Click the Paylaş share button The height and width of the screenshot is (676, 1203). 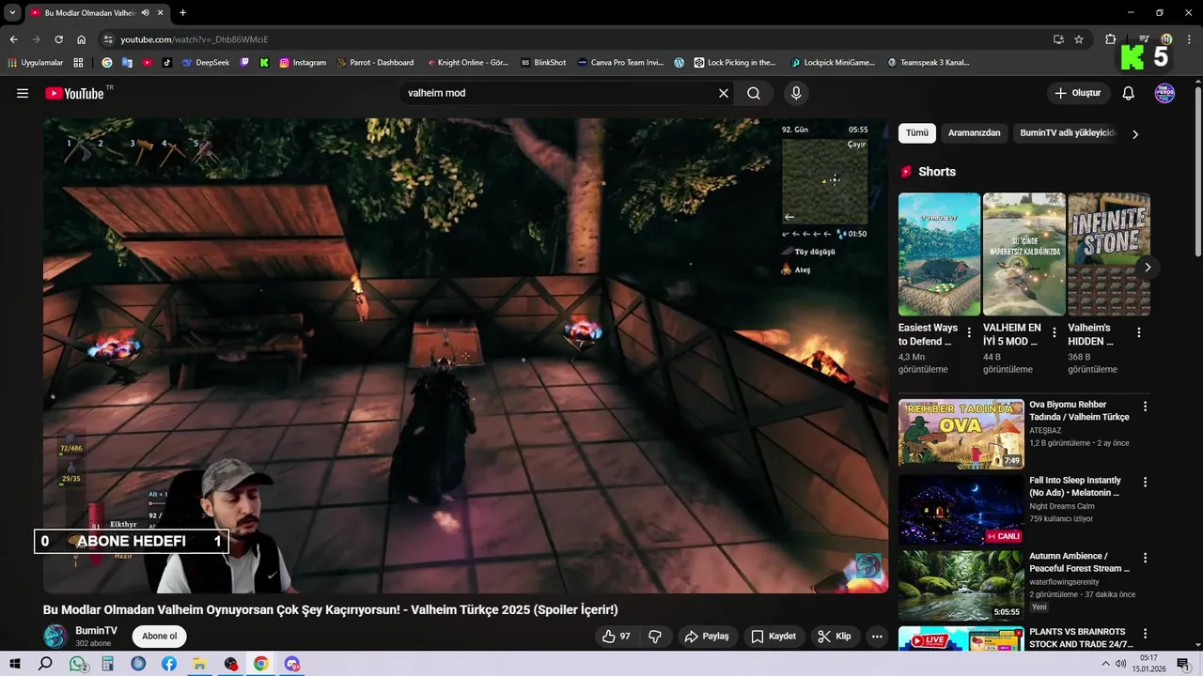click(707, 637)
